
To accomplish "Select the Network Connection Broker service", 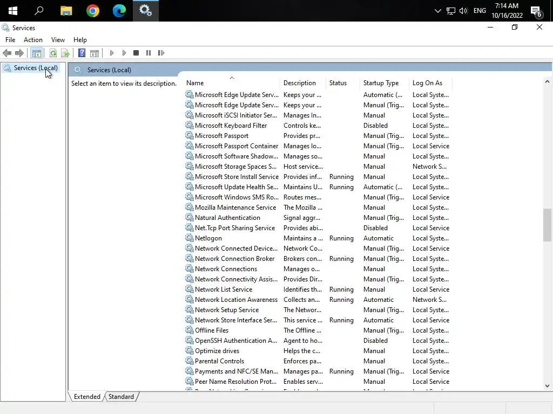I will click(x=318, y=259).
